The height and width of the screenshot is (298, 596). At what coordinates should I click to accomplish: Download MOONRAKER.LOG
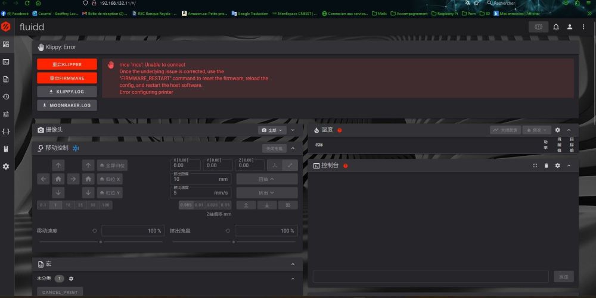point(67,105)
